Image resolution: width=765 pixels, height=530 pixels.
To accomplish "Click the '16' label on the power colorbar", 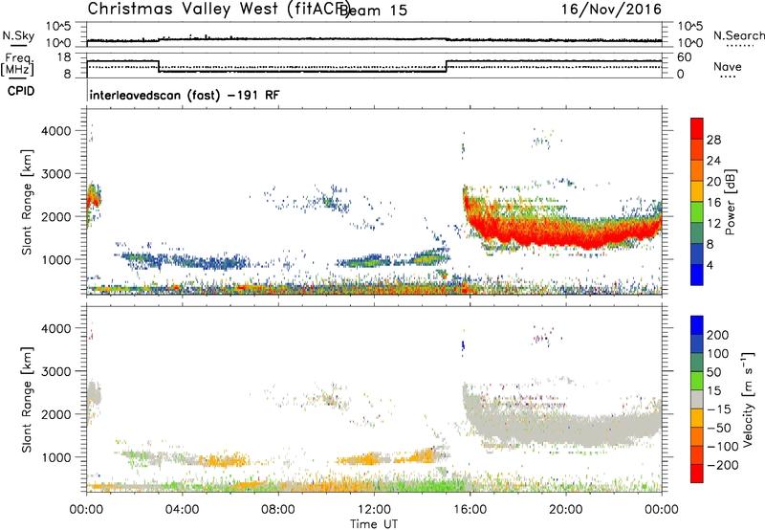I will [713, 203].
